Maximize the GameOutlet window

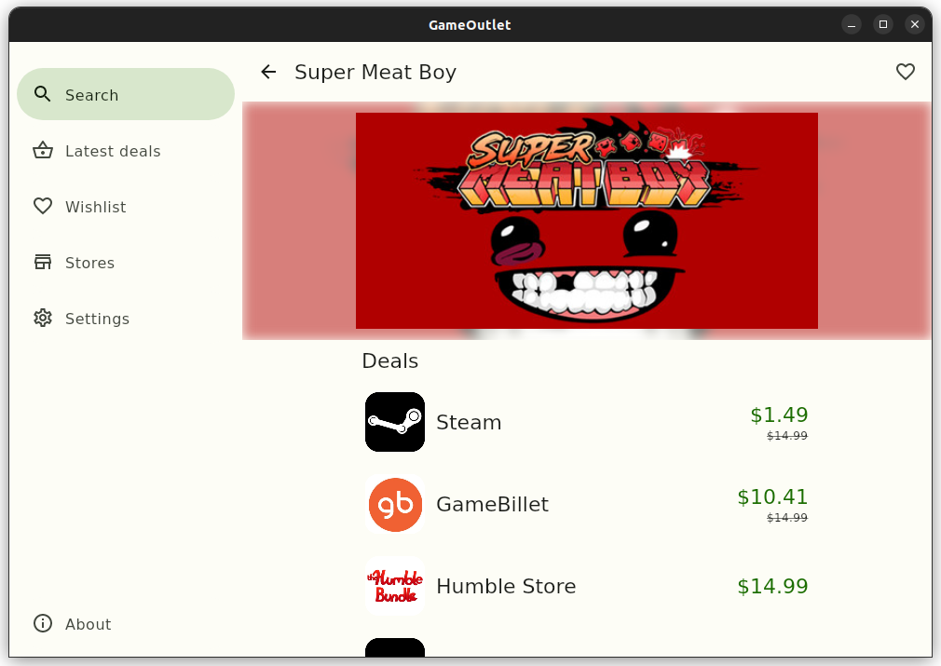click(883, 24)
